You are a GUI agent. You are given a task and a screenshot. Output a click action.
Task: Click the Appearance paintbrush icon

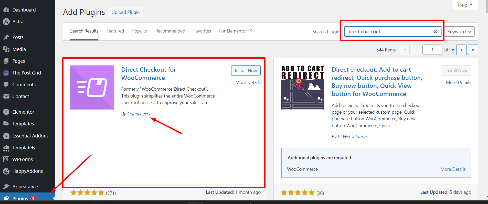pyautogui.click(x=6, y=187)
